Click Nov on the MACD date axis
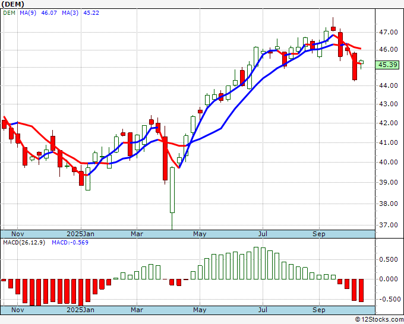Screen dimensions: 404x324 (17, 310)
